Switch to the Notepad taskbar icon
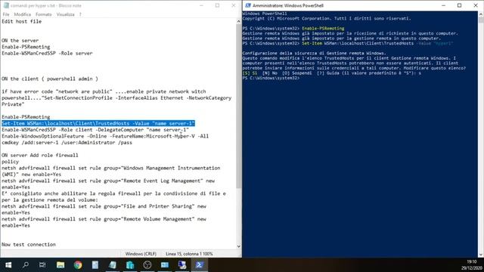 [113, 265]
